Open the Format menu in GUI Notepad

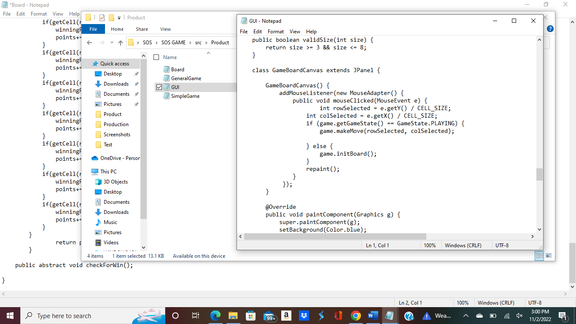275,32
